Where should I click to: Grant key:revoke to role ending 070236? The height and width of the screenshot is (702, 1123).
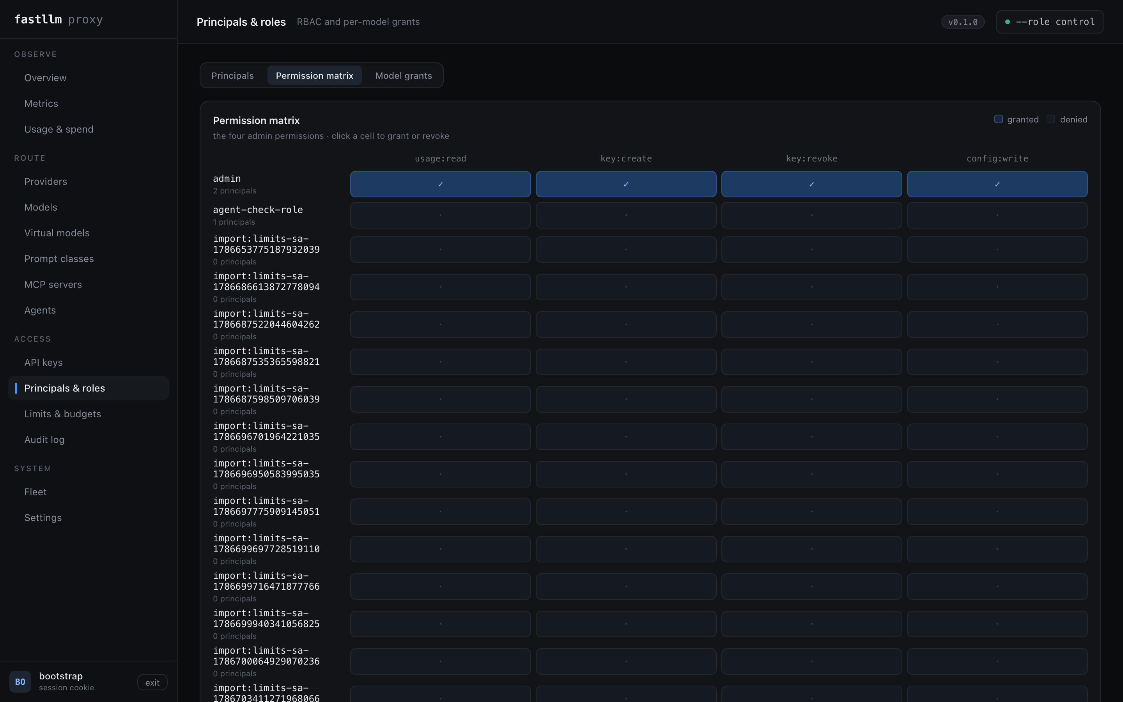811,661
